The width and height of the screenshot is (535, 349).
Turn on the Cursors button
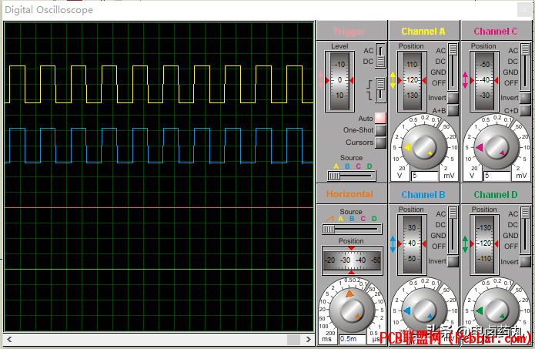(380, 143)
